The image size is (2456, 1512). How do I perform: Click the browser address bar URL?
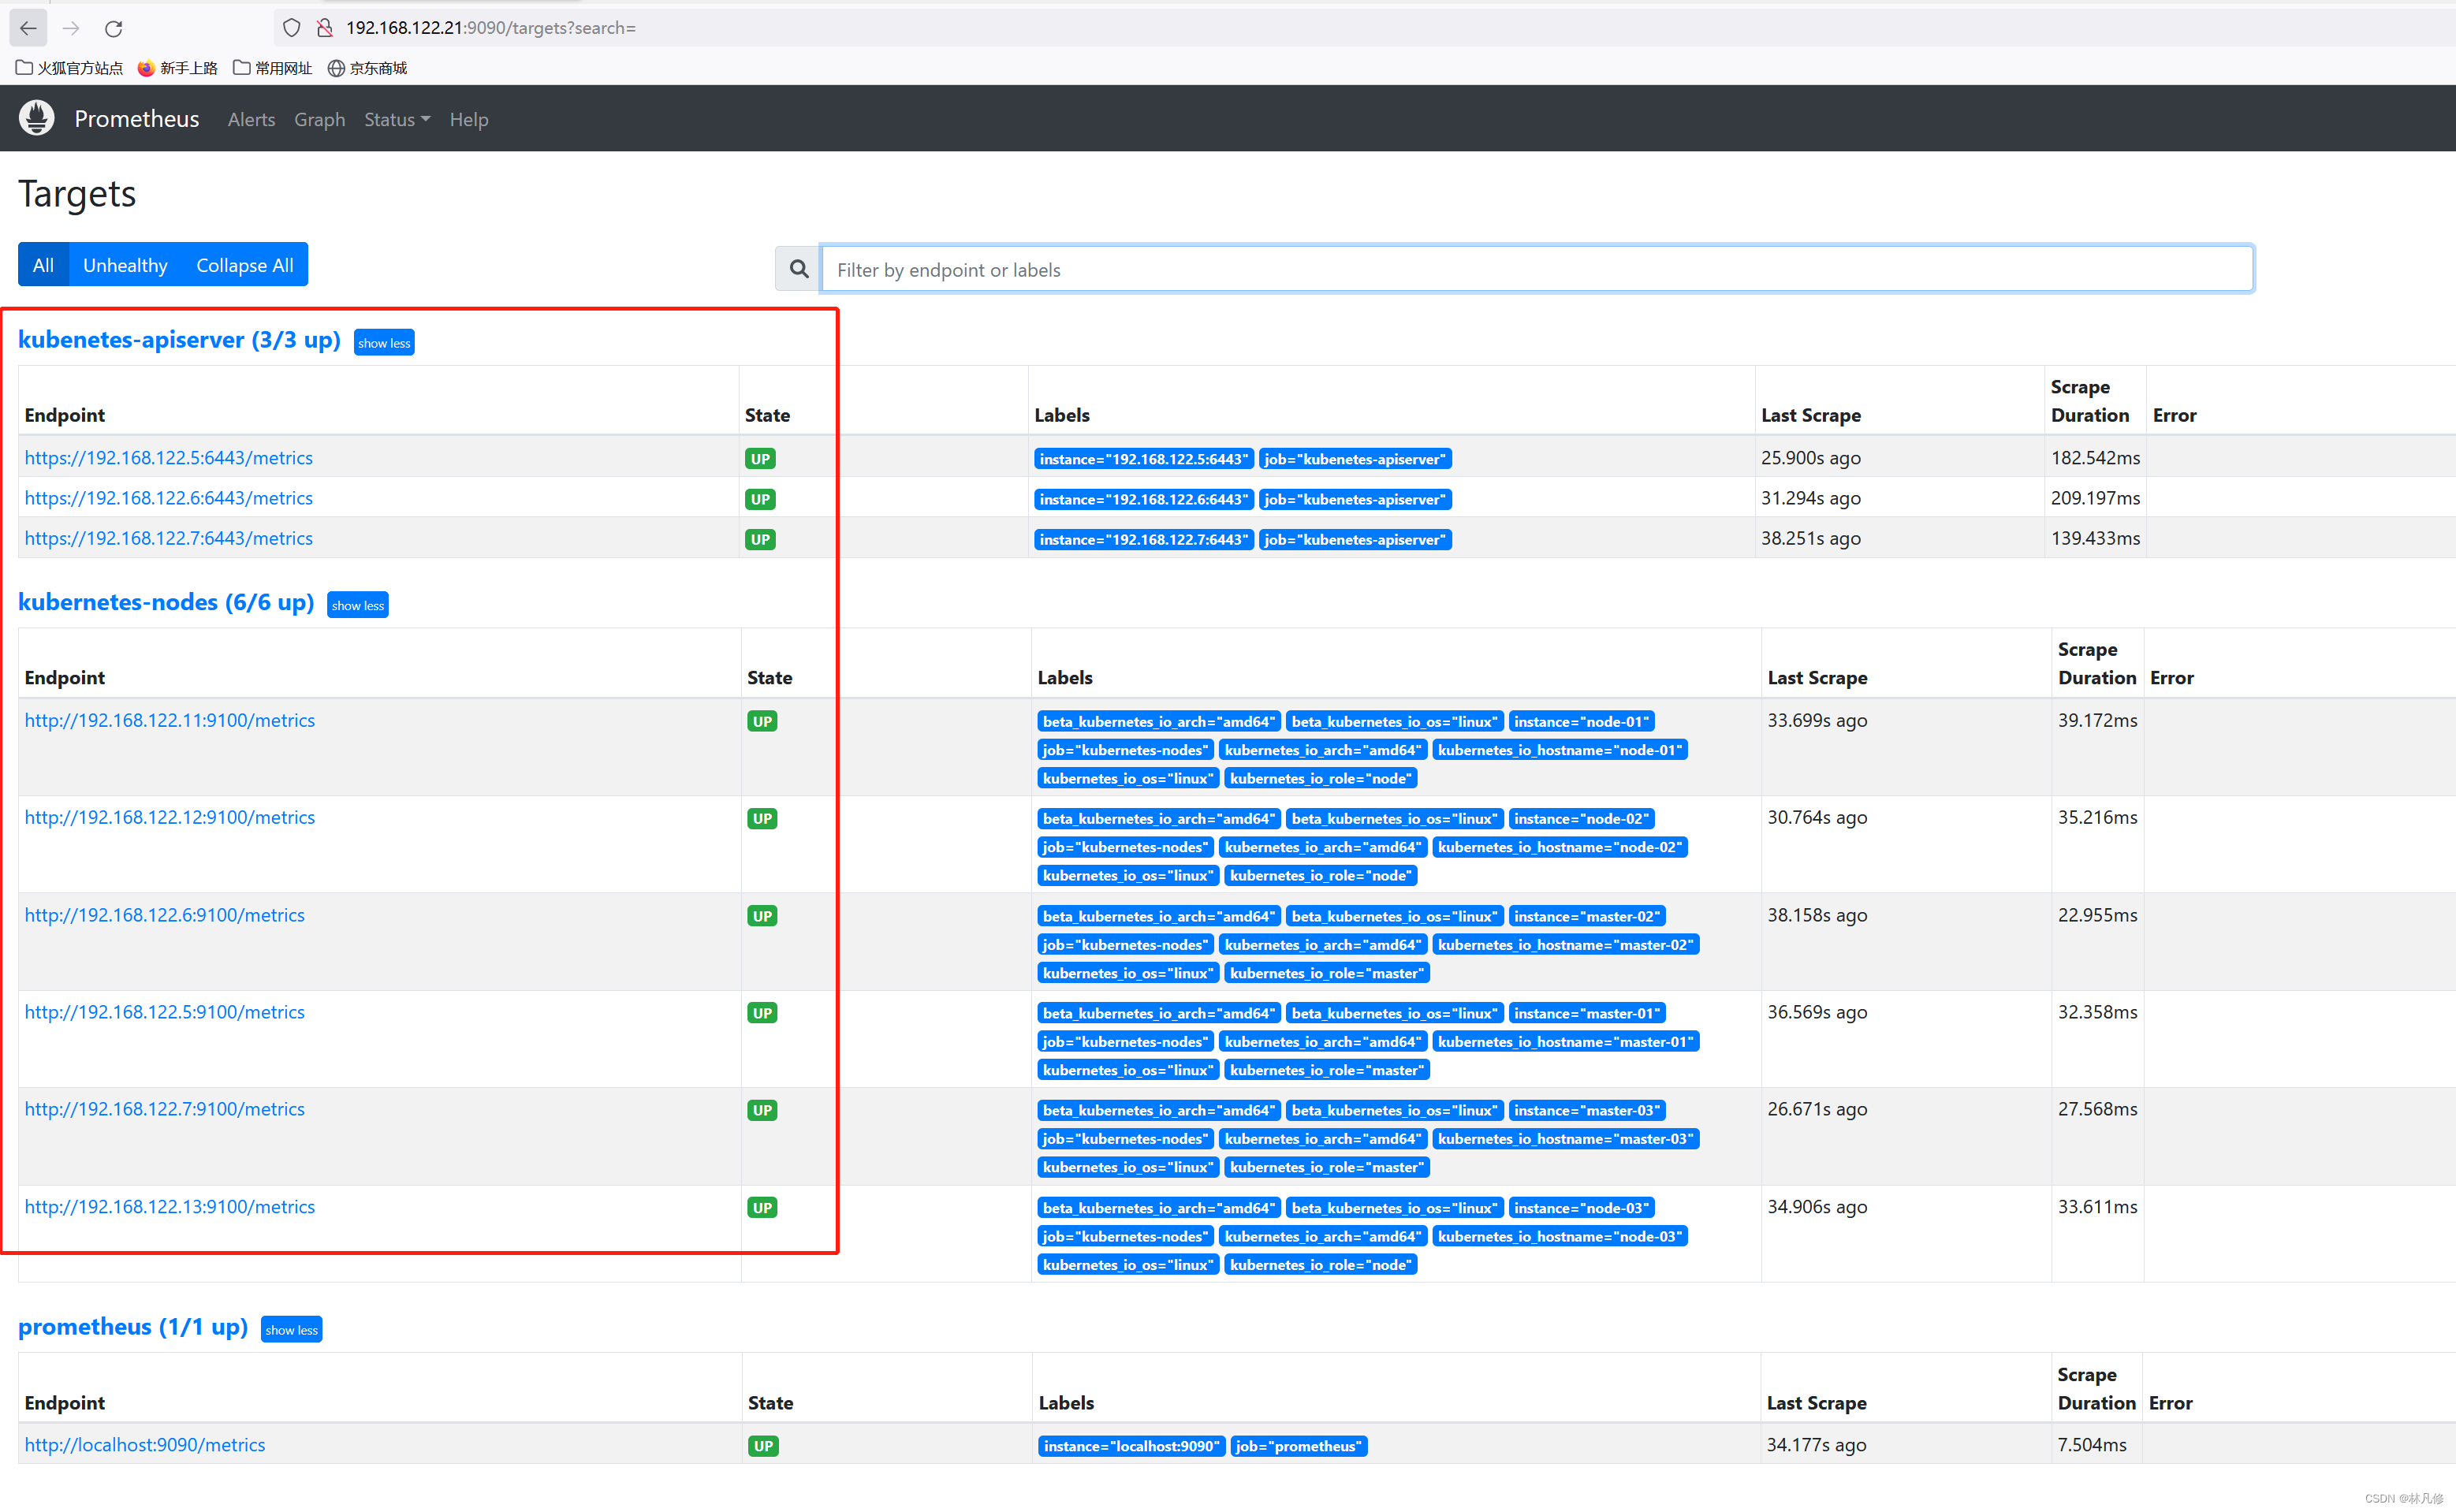click(491, 28)
